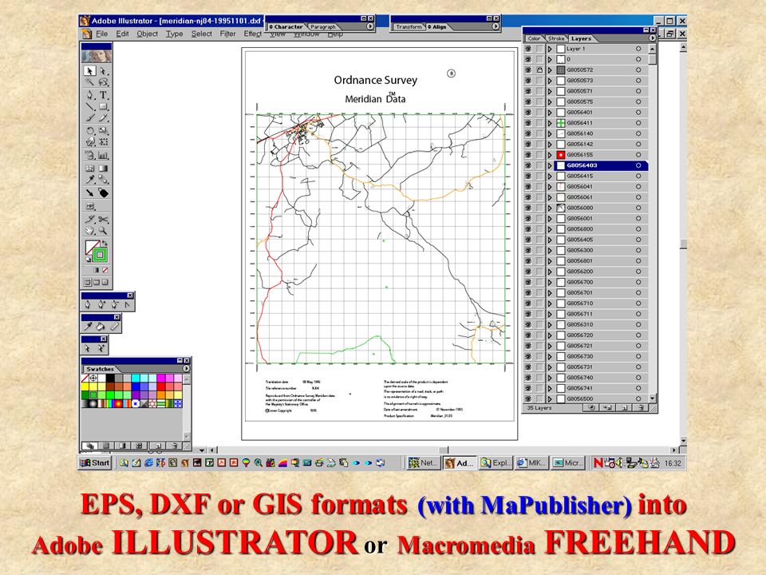
Task: Click the Windows Start button
Action: 95,463
